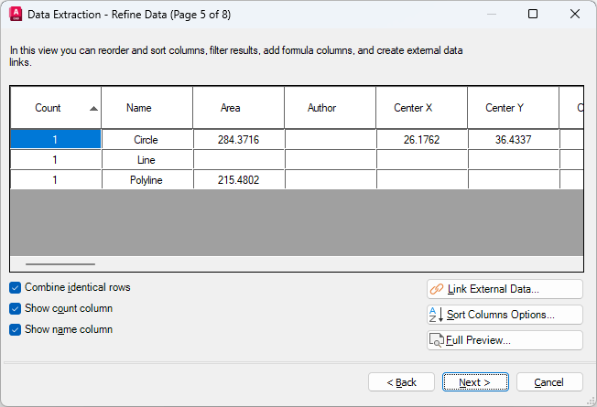Screen dimensions: 597x407
Task: Click the Author column header
Action: [x=322, y=108]
